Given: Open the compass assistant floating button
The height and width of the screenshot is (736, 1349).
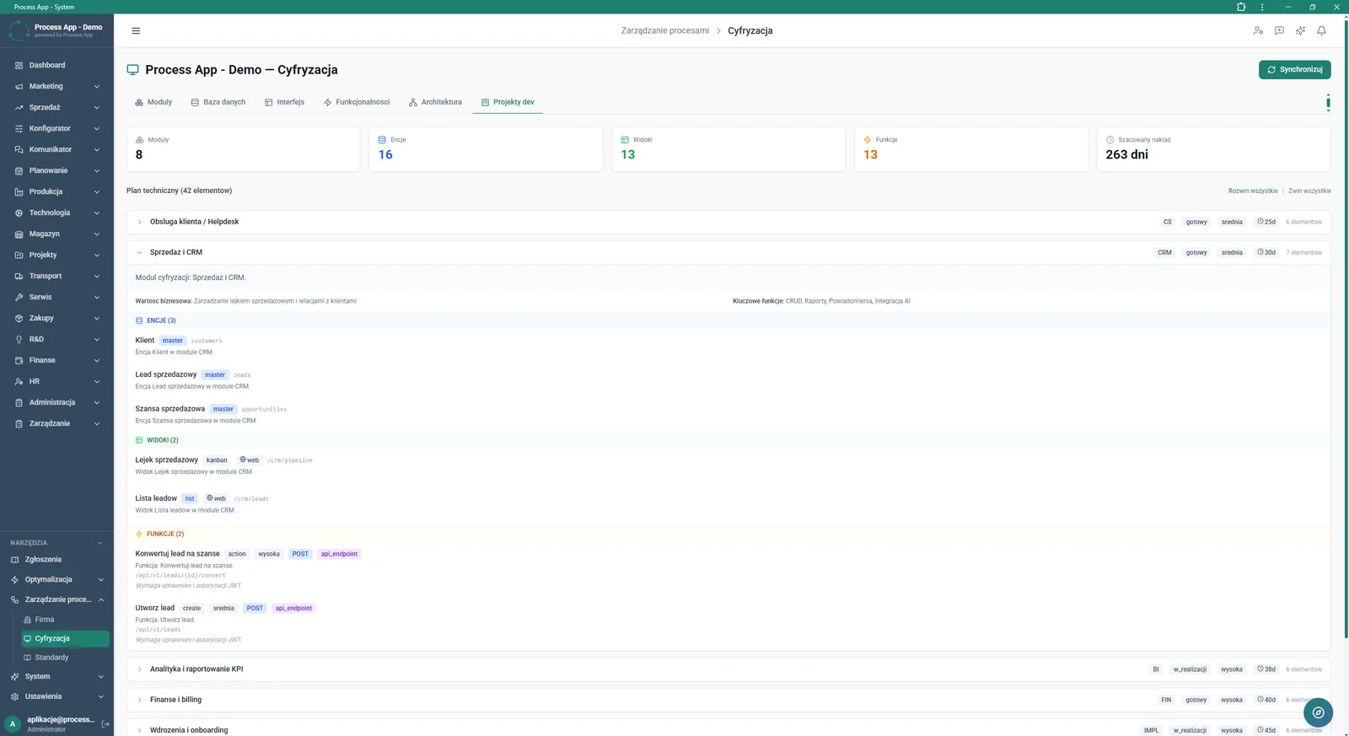Looking at the screenshot, I should click(x=1318, y=712).
